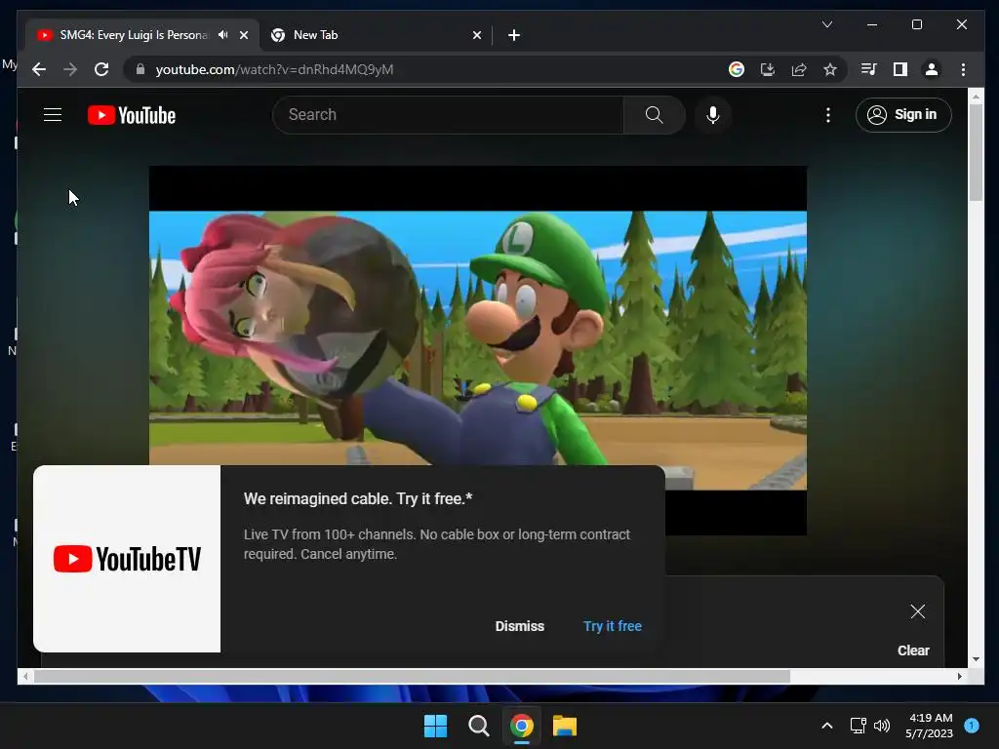Close panel with X above Clear
The height and width of the screenshot is (749, 999).
[x=917, y=611]
